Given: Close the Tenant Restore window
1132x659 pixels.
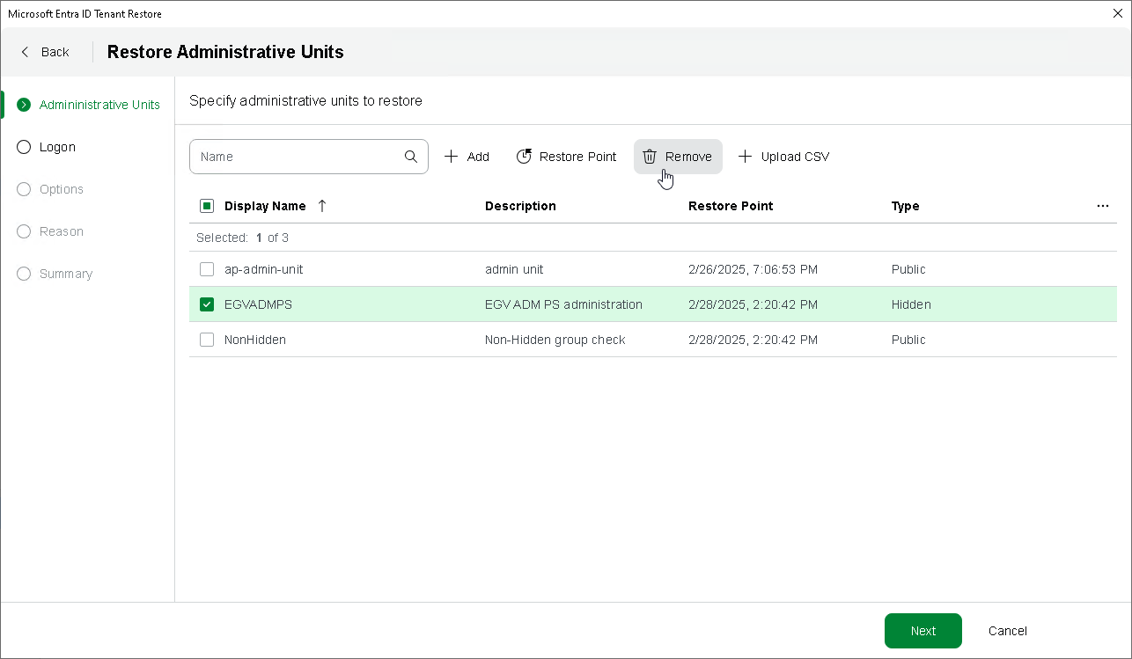Looking at the screenshot, I should click(x=1118, y=13).
